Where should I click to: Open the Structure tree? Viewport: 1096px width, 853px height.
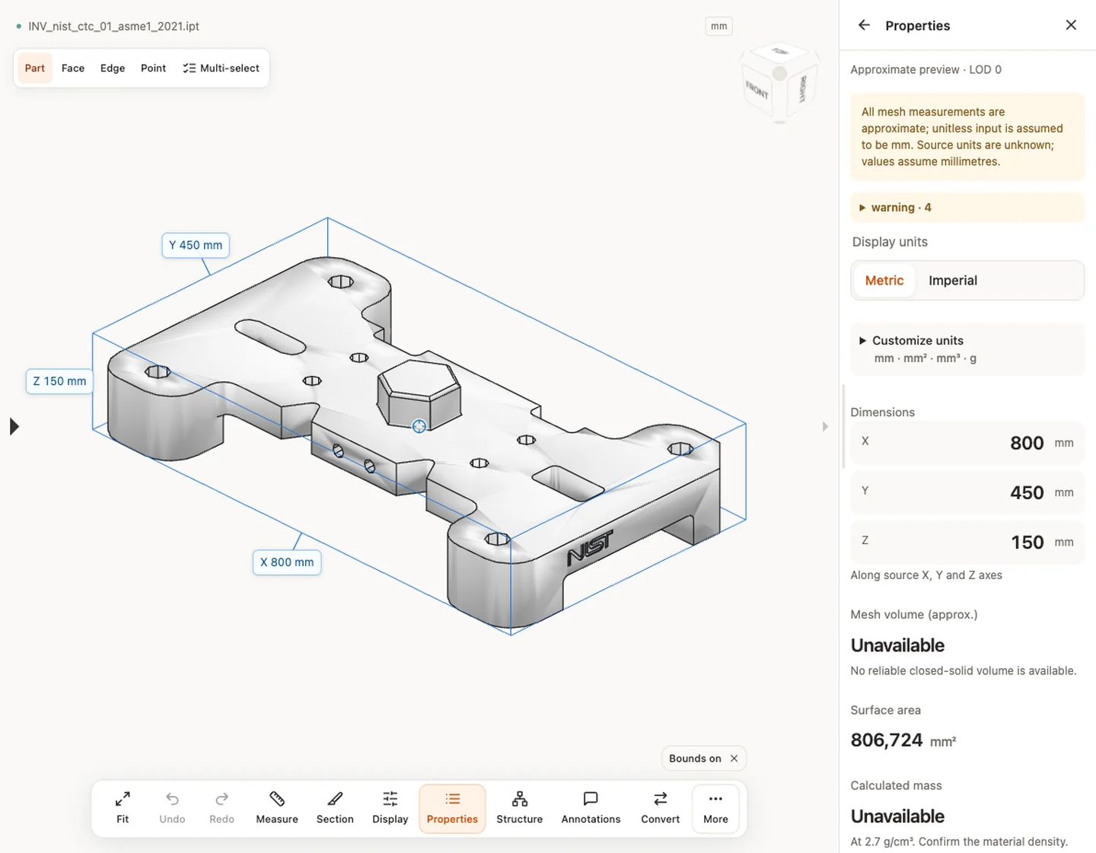520,808
